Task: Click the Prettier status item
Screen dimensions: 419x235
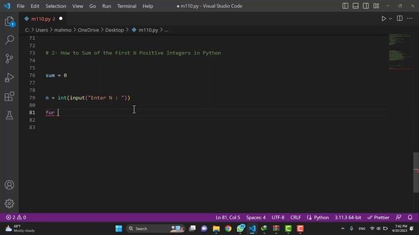Action: click(378, 217)
